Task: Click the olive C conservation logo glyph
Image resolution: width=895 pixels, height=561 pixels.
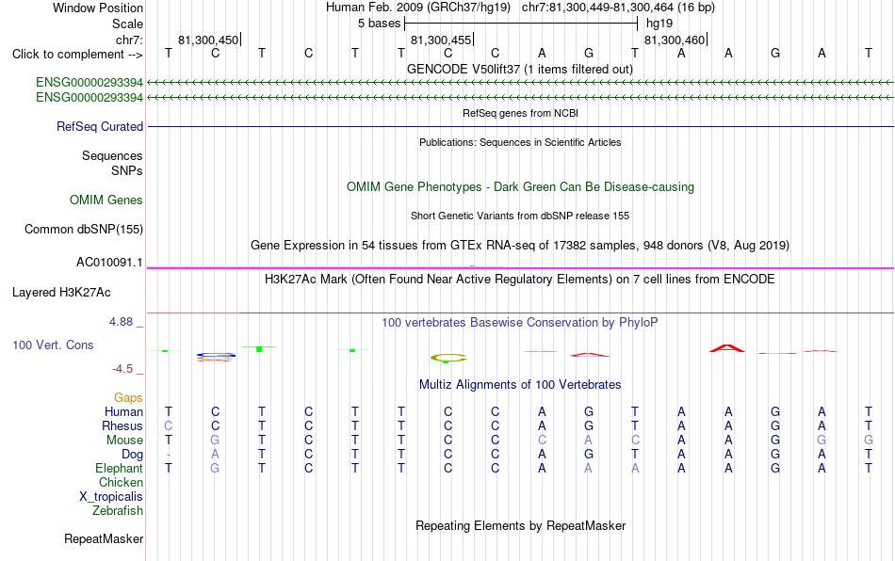Action: point(448,358)
